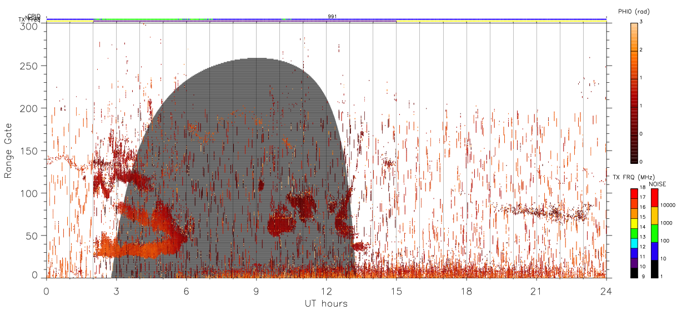
Task: Click the blue-green noise strip above the plot
Action: pos(327,19)
